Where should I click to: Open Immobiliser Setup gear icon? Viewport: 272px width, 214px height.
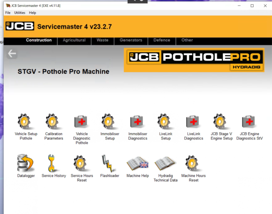109,121
